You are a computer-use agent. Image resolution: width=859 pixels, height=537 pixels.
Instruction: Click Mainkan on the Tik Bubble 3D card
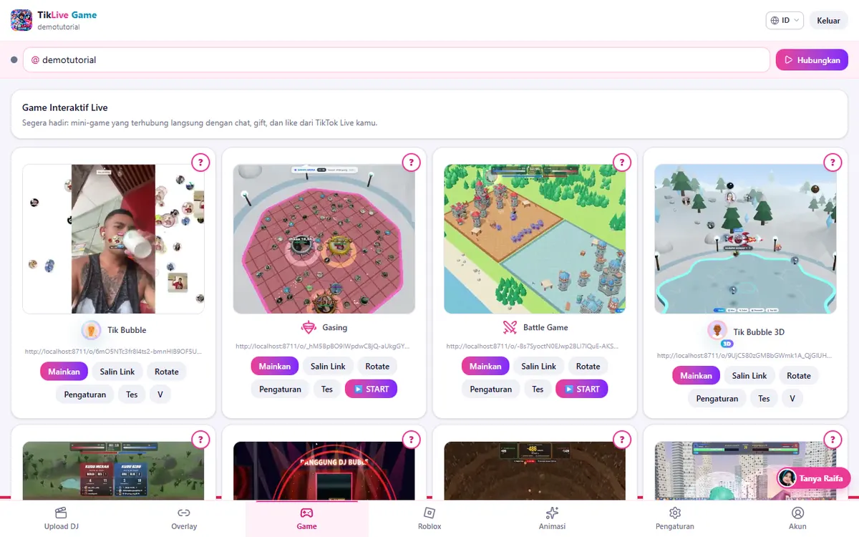697,375
